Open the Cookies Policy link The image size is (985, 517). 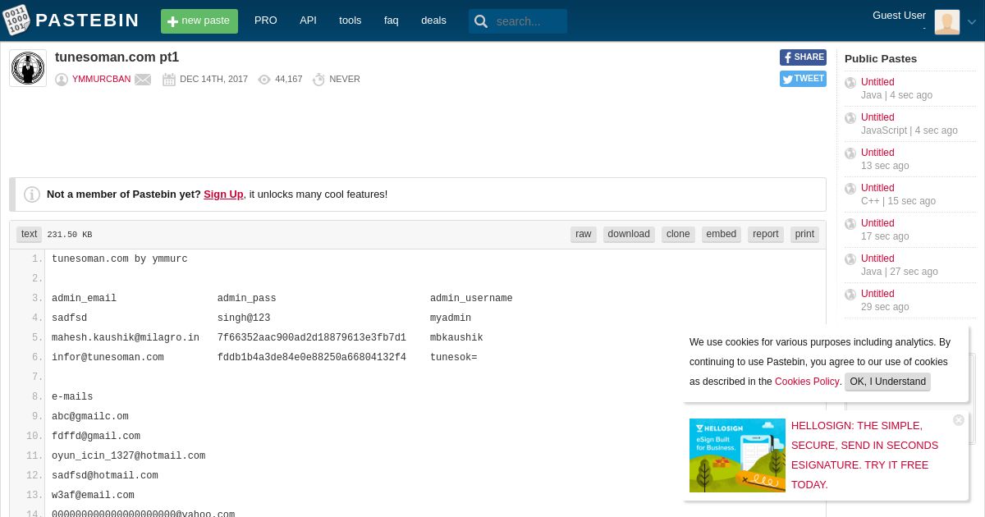click(807, 382)
